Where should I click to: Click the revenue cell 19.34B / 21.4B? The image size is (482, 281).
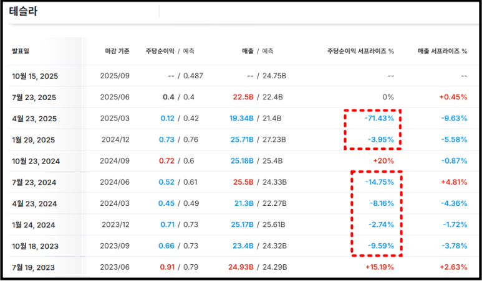256,118
